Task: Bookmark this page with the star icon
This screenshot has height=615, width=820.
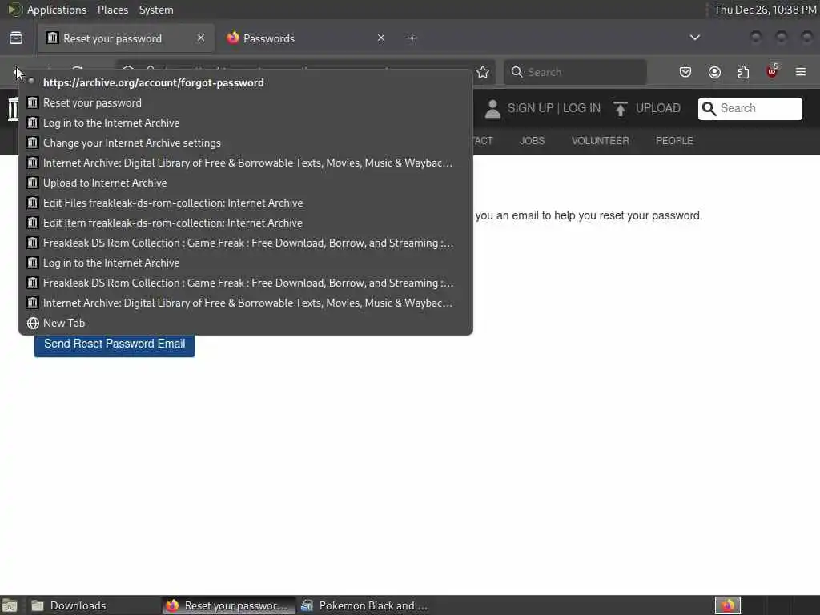Action: [483, 72]
